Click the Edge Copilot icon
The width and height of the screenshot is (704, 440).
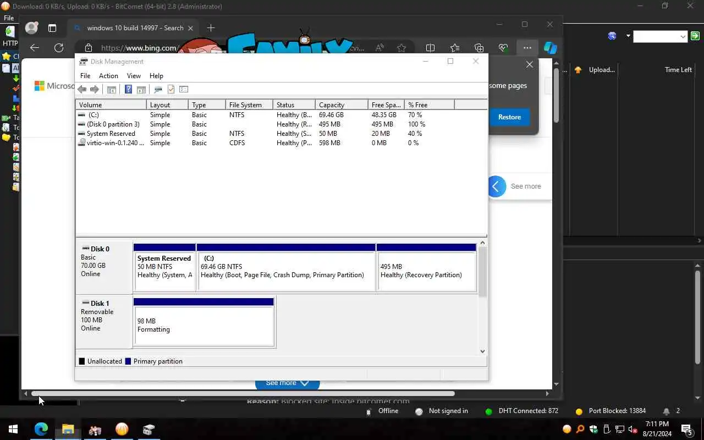point(550,48)
